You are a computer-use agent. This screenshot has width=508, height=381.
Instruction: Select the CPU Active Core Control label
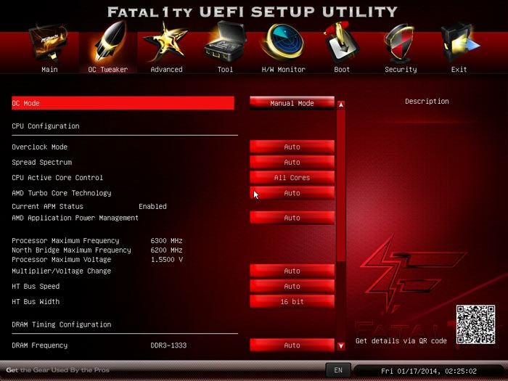click(x=57, y=178)
